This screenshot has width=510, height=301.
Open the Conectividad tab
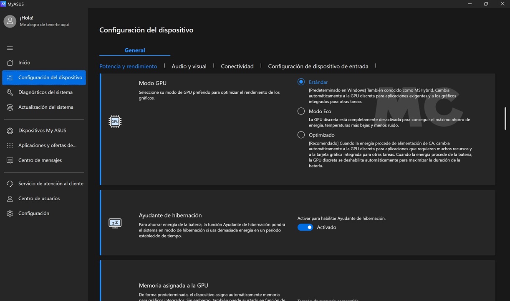click(237, 66)
